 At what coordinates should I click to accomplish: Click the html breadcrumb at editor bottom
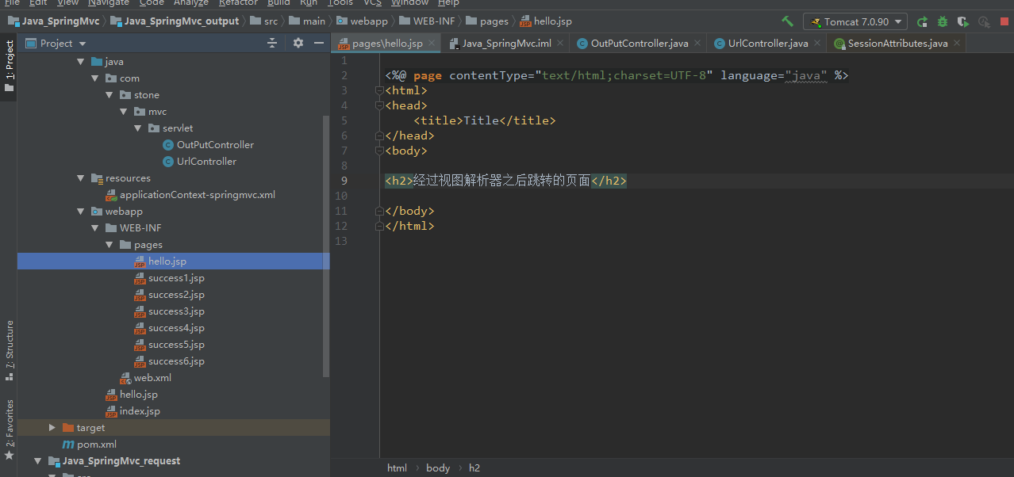397,467
